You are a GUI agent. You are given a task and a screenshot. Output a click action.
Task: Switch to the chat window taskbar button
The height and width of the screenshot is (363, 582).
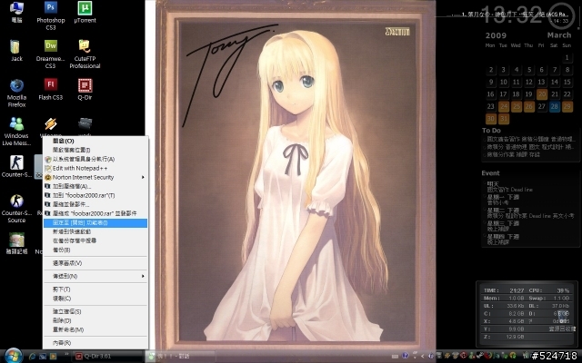click(180, 357)
